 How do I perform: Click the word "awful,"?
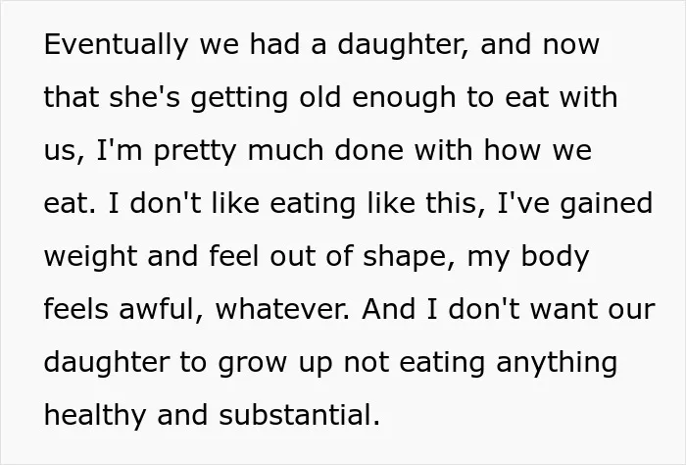(162, 309)
